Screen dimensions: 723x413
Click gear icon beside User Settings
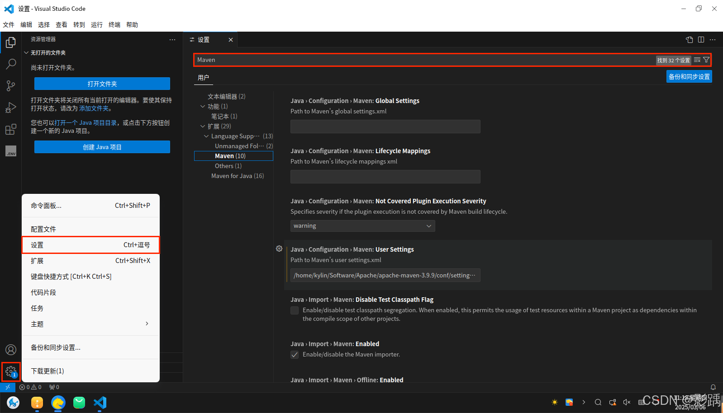pos(279,249)
